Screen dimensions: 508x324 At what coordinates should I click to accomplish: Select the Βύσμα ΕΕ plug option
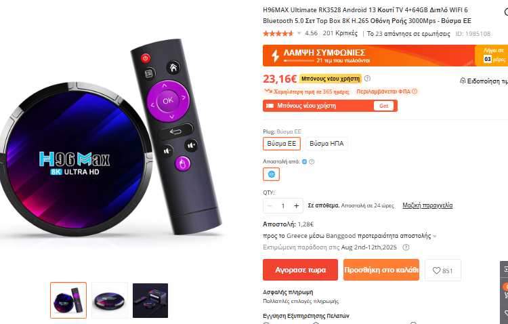[282, 144]
